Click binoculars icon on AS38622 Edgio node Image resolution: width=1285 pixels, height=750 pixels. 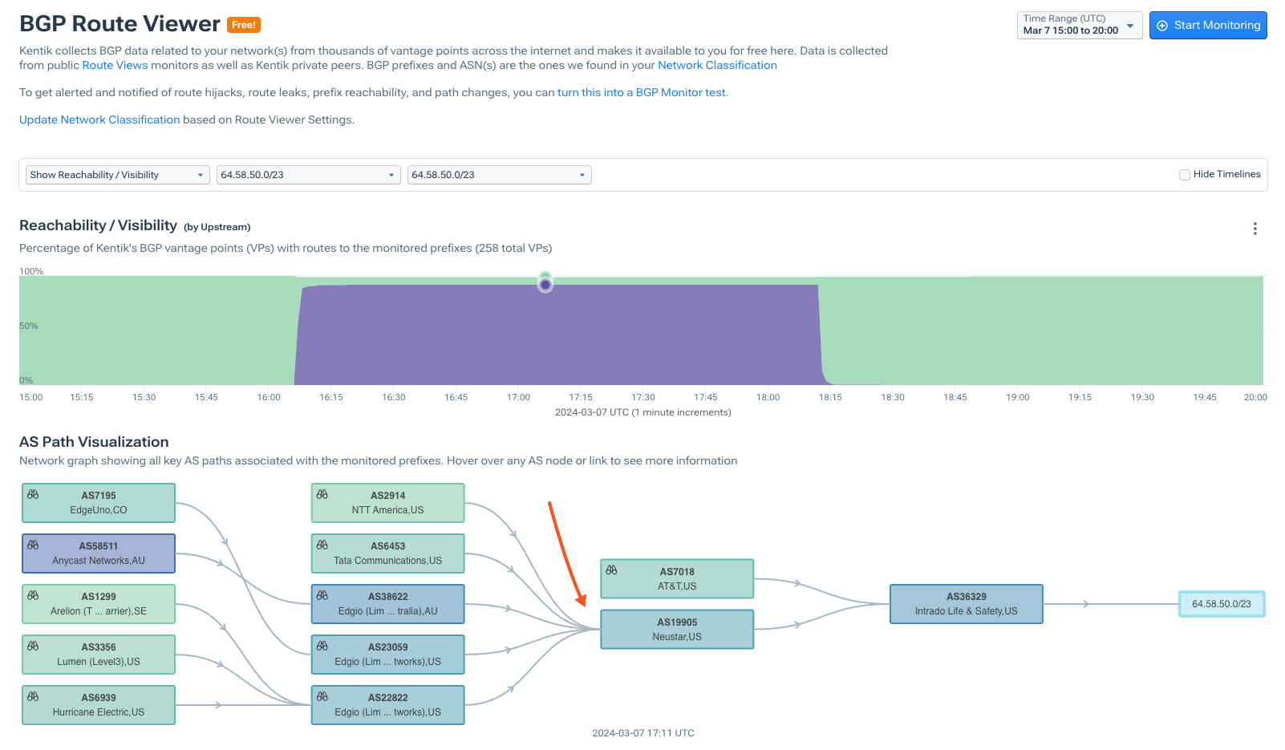point(322,596)
